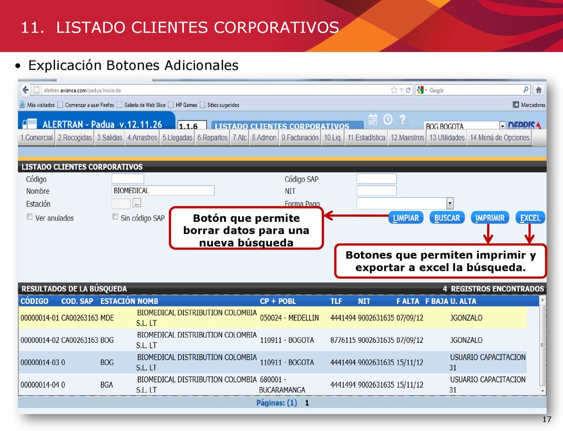Click the EXCEL export button
563x431 pixels.
[531, 217]
